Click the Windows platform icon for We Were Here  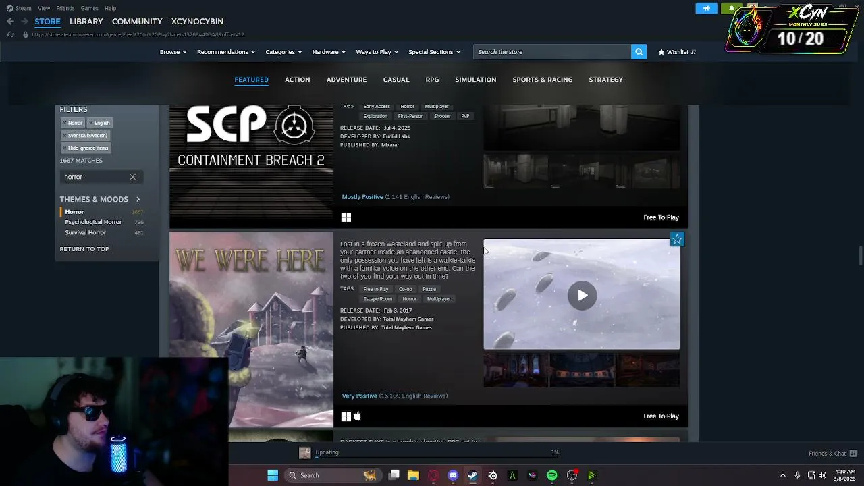(346, 416)
